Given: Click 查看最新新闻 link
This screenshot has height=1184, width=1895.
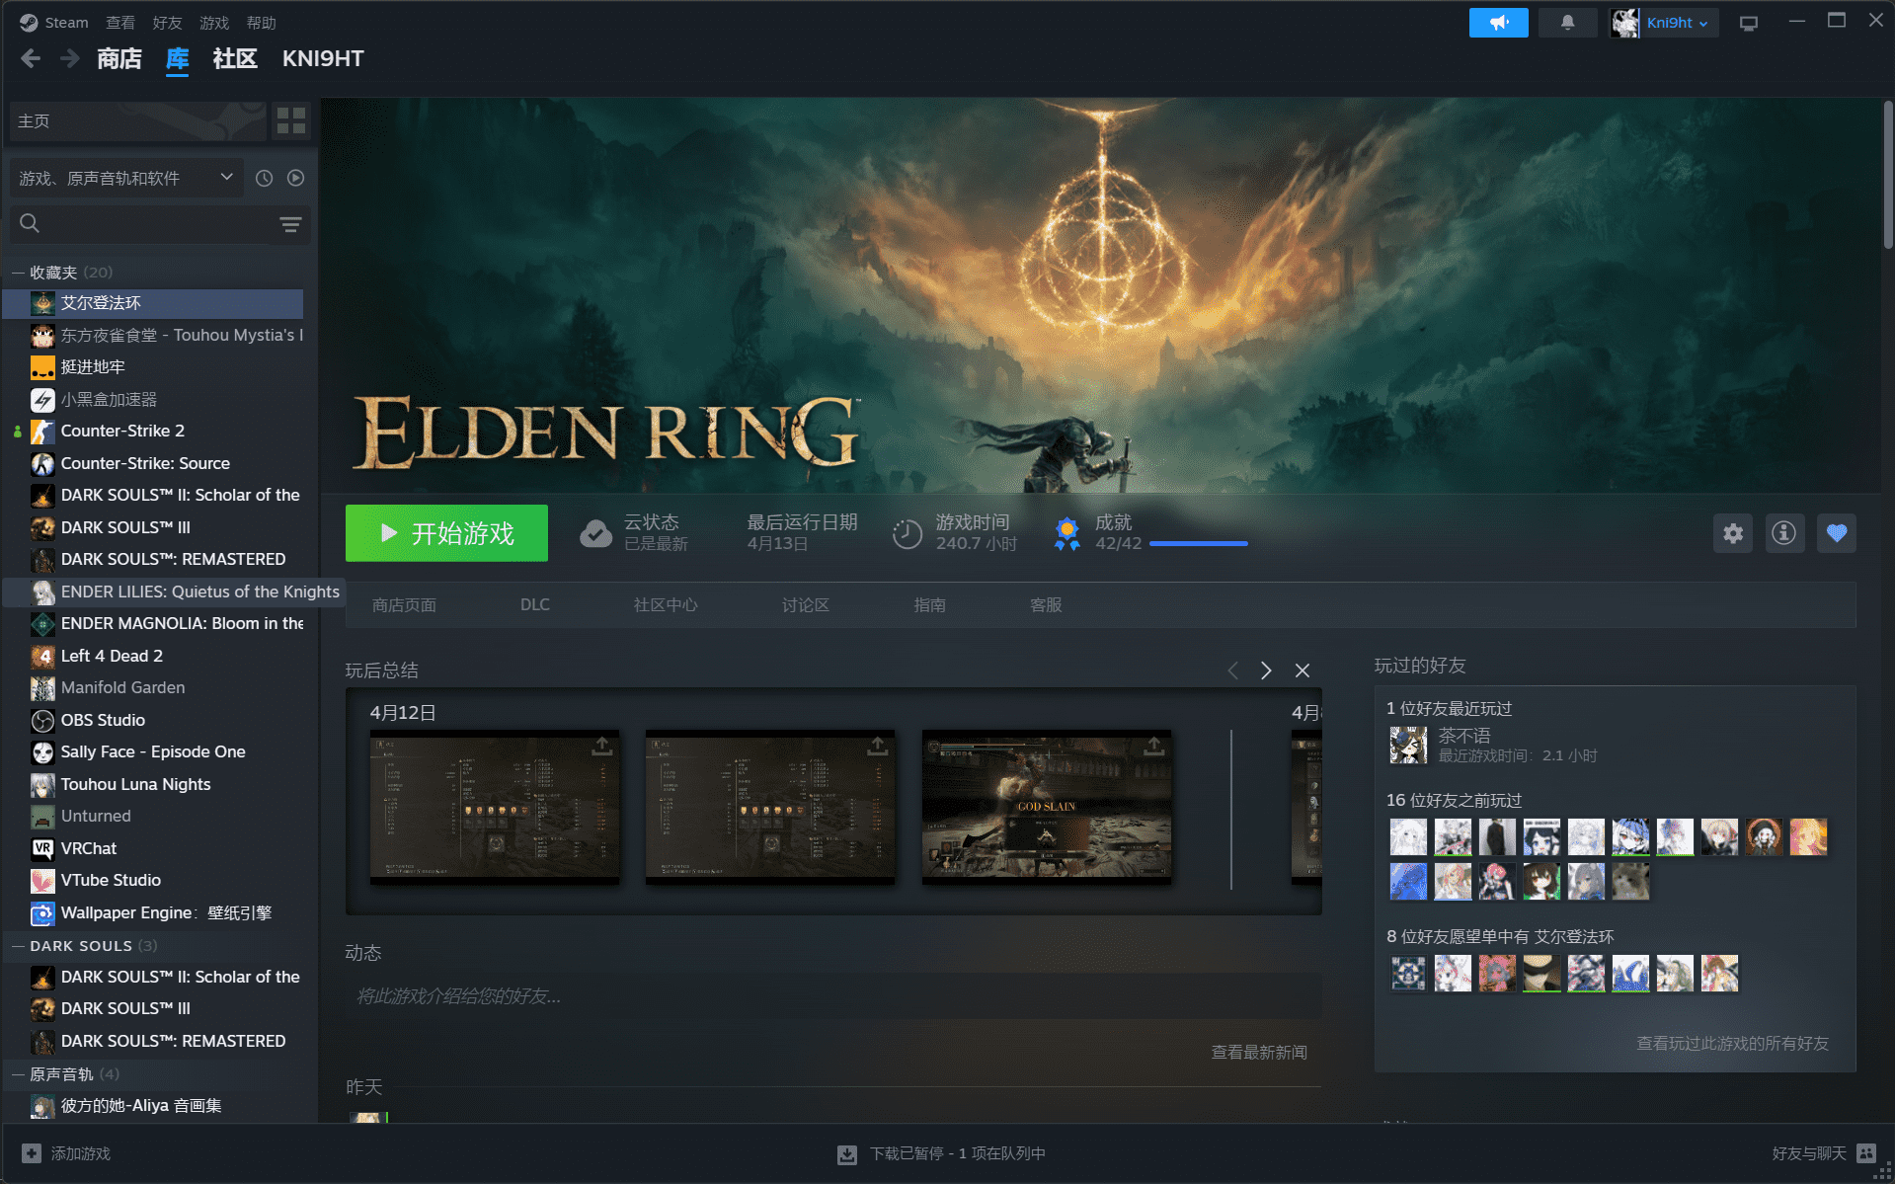Looking at the screenshot, I should point(1259,1052).
